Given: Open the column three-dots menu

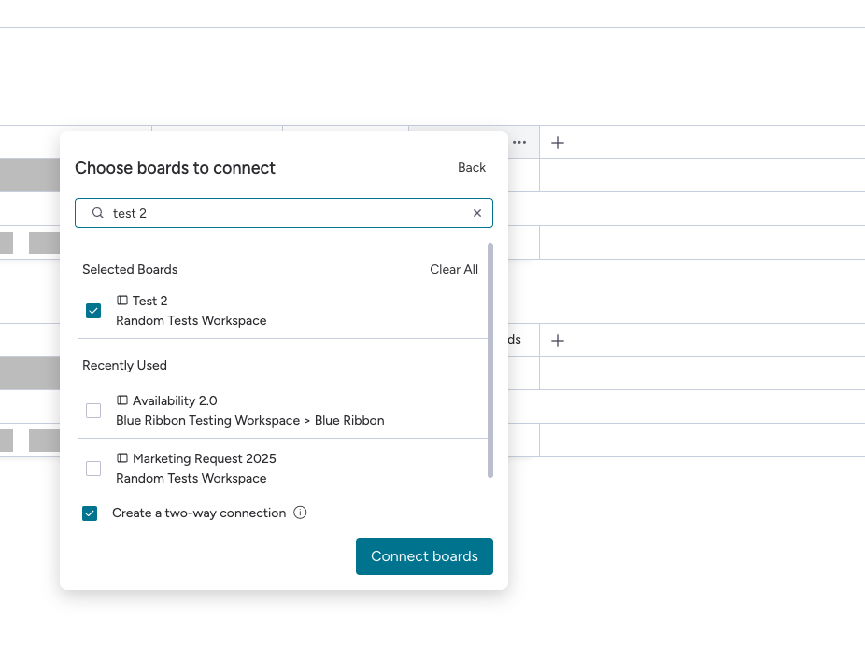Looking at the screenshot, I should [x=519, y=143].
